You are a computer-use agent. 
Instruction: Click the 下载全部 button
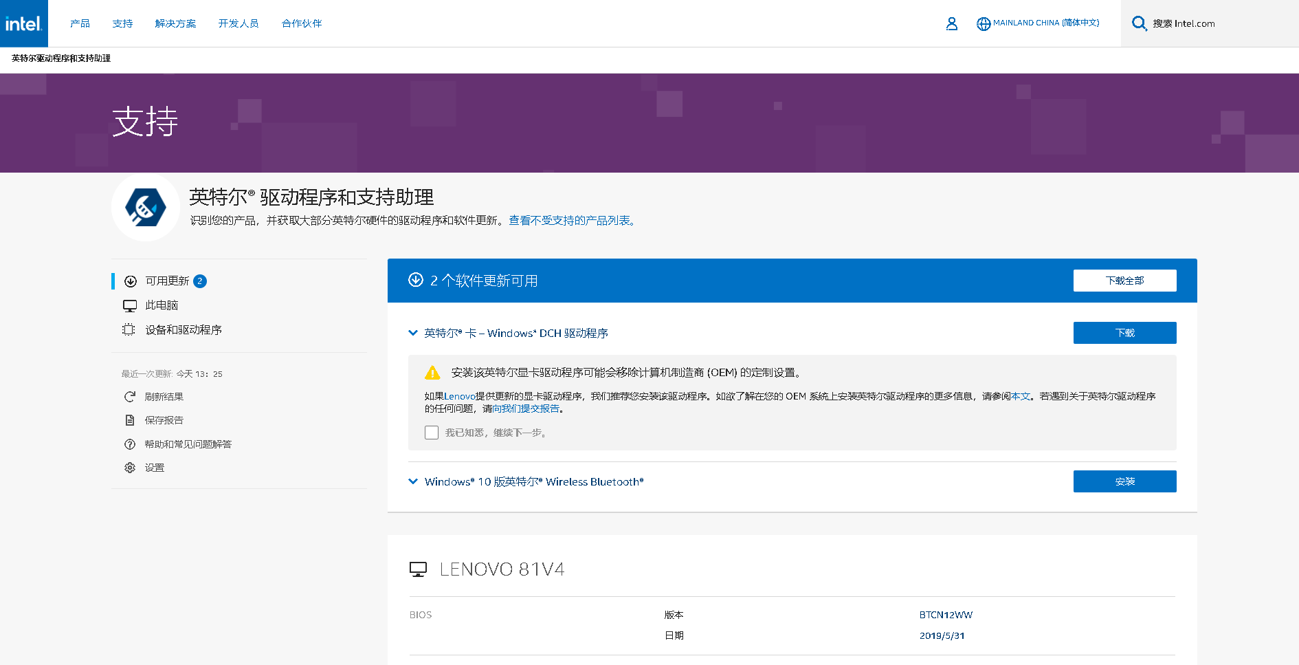1125,281
